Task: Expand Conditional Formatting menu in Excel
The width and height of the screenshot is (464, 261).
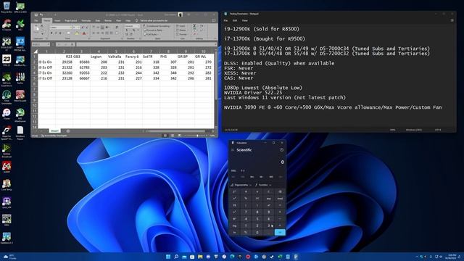Action: tap(157, 26)
